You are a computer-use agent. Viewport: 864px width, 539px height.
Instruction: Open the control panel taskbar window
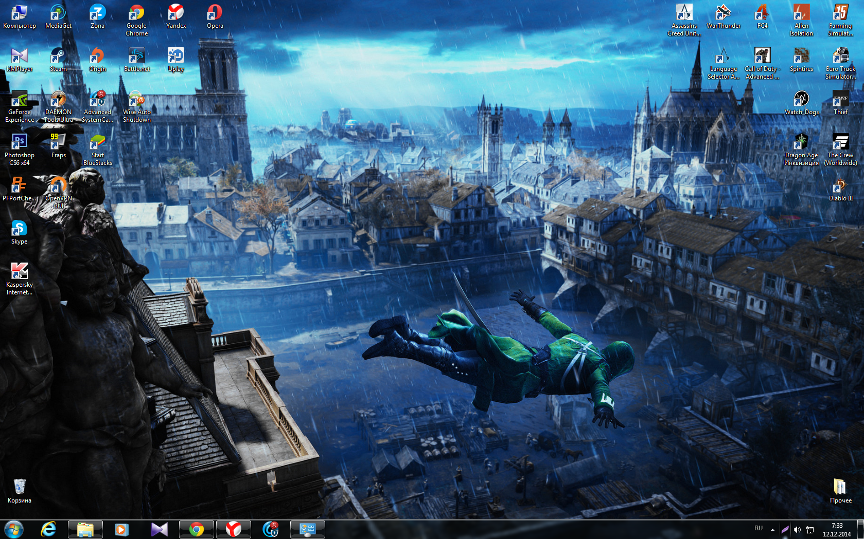pos(307,529)
